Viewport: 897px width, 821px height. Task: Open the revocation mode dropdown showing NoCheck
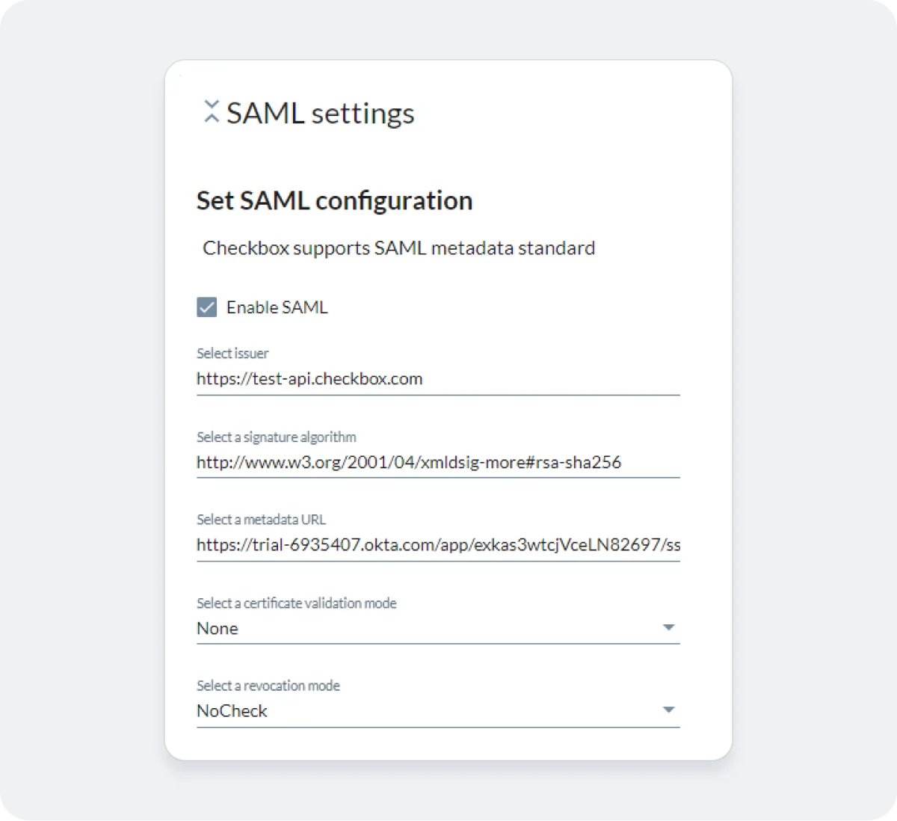coord(669,710)
